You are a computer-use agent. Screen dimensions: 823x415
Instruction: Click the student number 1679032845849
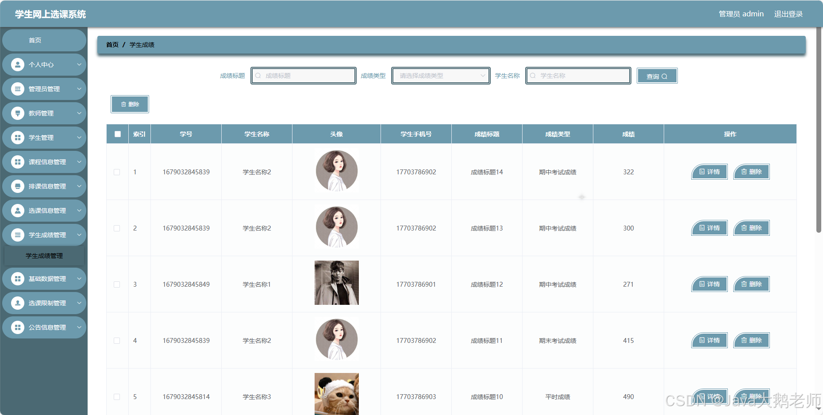pos(186,284)
